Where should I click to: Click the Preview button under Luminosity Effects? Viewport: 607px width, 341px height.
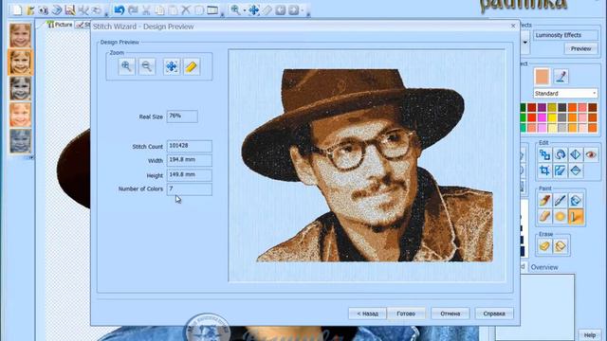click(x=580, y=48)
